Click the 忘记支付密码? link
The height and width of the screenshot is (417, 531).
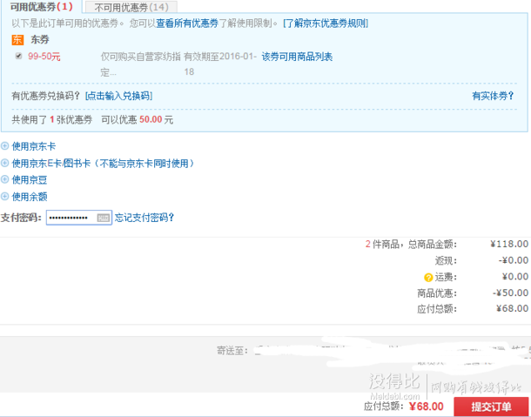145,218
